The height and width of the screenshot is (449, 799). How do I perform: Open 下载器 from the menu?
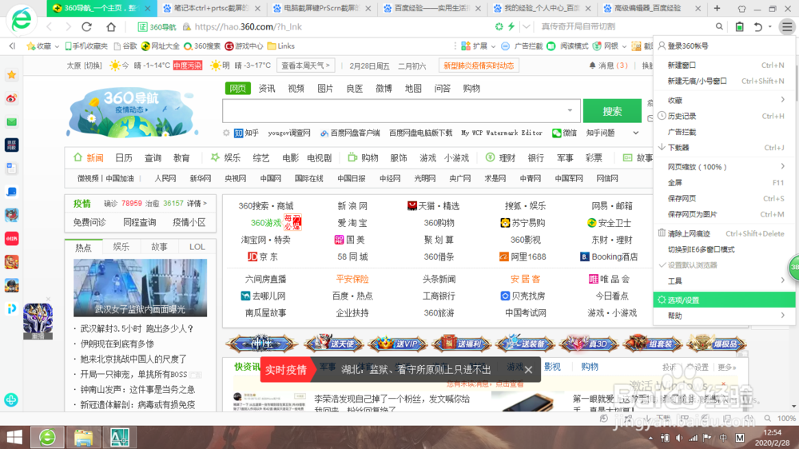[x=724, y=147]
